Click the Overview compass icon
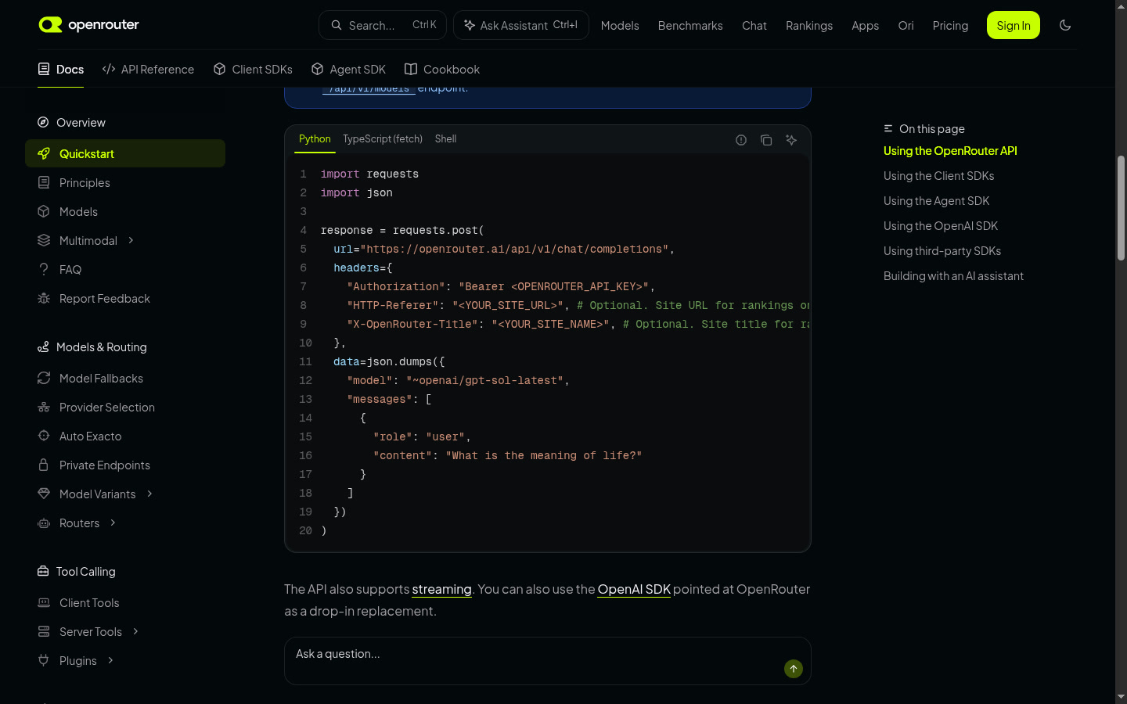This screenshot has height=704, width=1127. [43, 122]
